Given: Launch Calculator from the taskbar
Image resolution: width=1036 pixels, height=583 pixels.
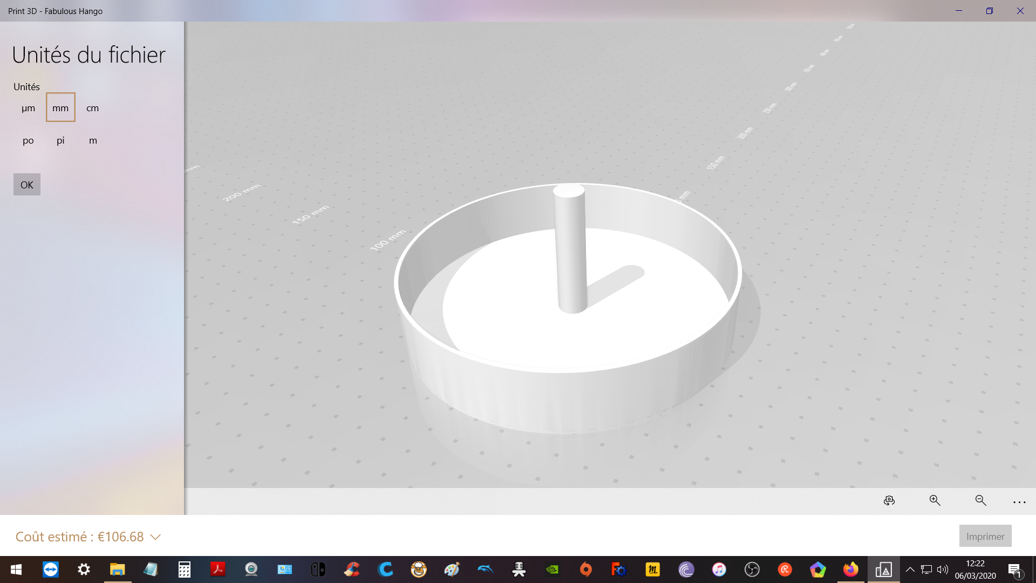Looking at the screenshot, I should 184,570.
